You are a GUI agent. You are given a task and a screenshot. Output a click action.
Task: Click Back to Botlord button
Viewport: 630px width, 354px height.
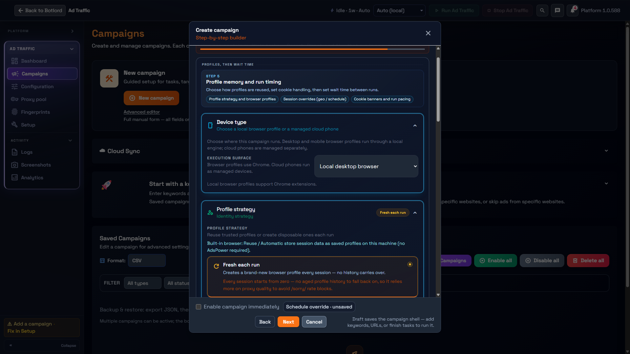tap(40, 10)
